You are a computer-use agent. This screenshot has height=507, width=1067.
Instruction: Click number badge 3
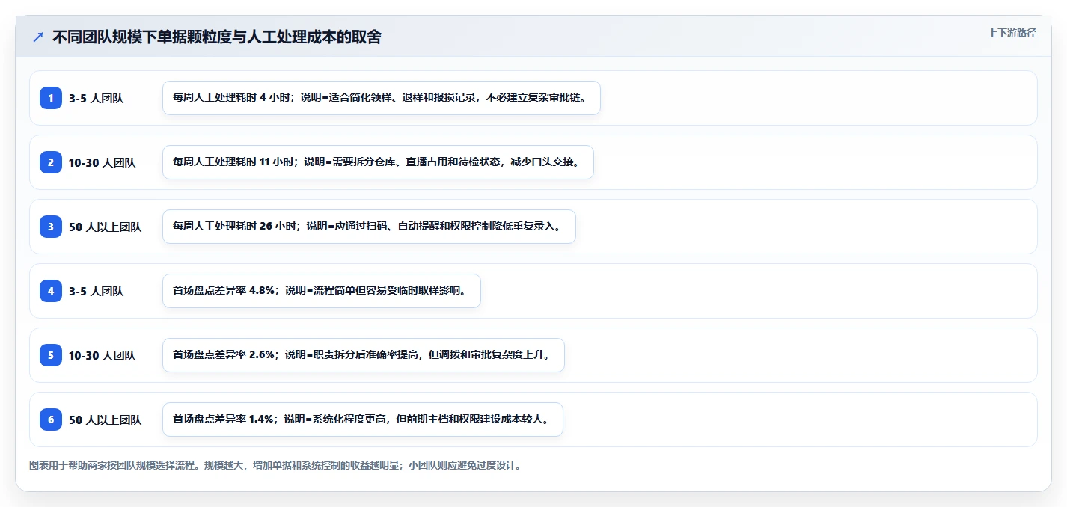(x=51, y=227)
